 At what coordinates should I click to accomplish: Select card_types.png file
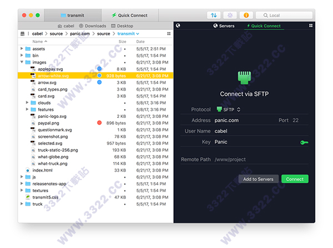[x=53, y=89]
